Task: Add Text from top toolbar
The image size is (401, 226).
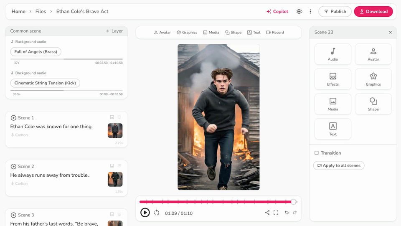Action: pyautogui.click(x=254, y=33)
